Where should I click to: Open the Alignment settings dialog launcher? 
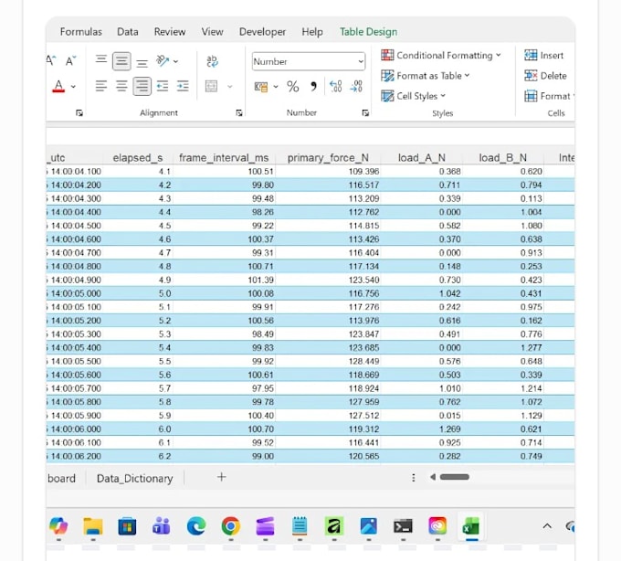point(239,113)
